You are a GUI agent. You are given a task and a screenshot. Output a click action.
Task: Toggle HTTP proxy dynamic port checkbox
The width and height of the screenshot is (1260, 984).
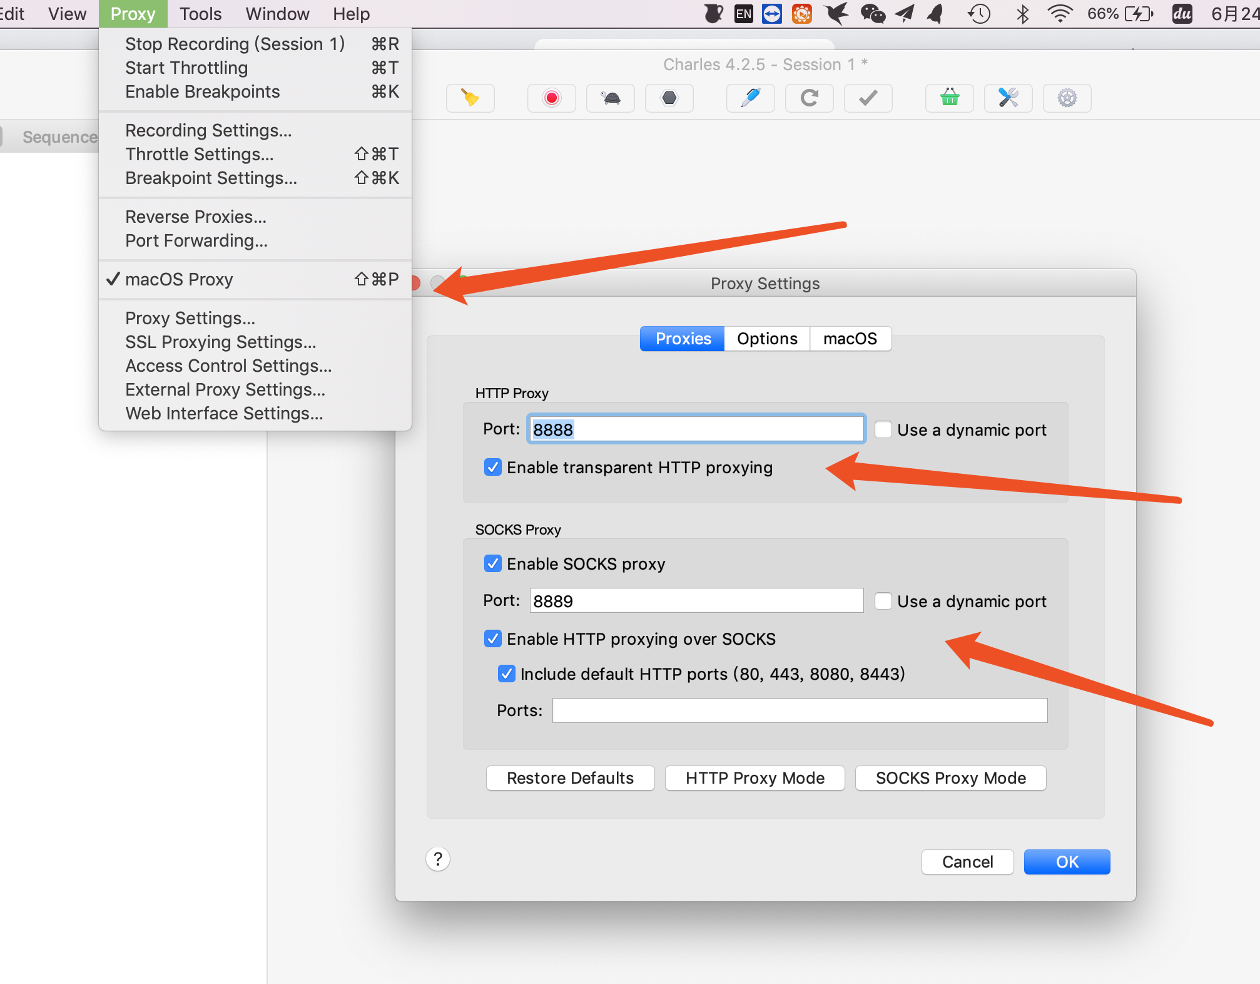point(883,429)
